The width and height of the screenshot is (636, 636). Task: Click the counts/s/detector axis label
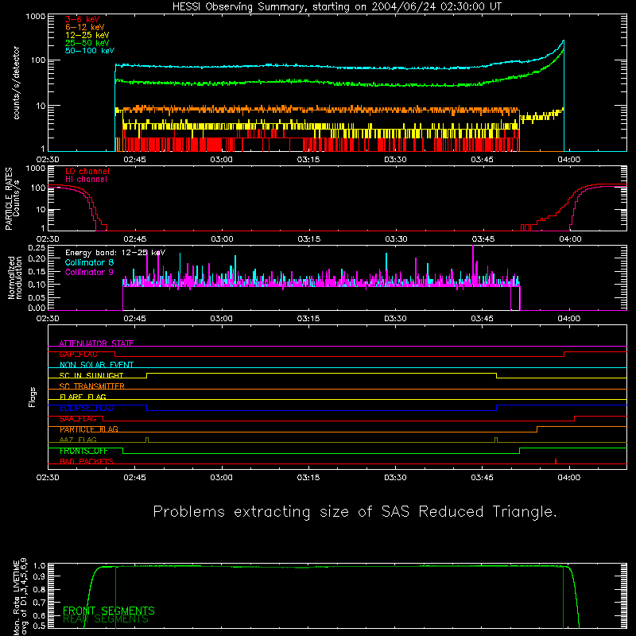point(17,83)
